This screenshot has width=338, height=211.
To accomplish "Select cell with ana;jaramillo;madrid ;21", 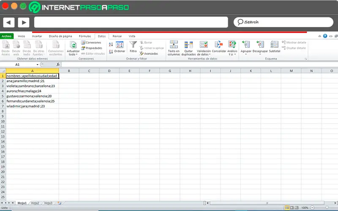I will [x=33, y=81].
